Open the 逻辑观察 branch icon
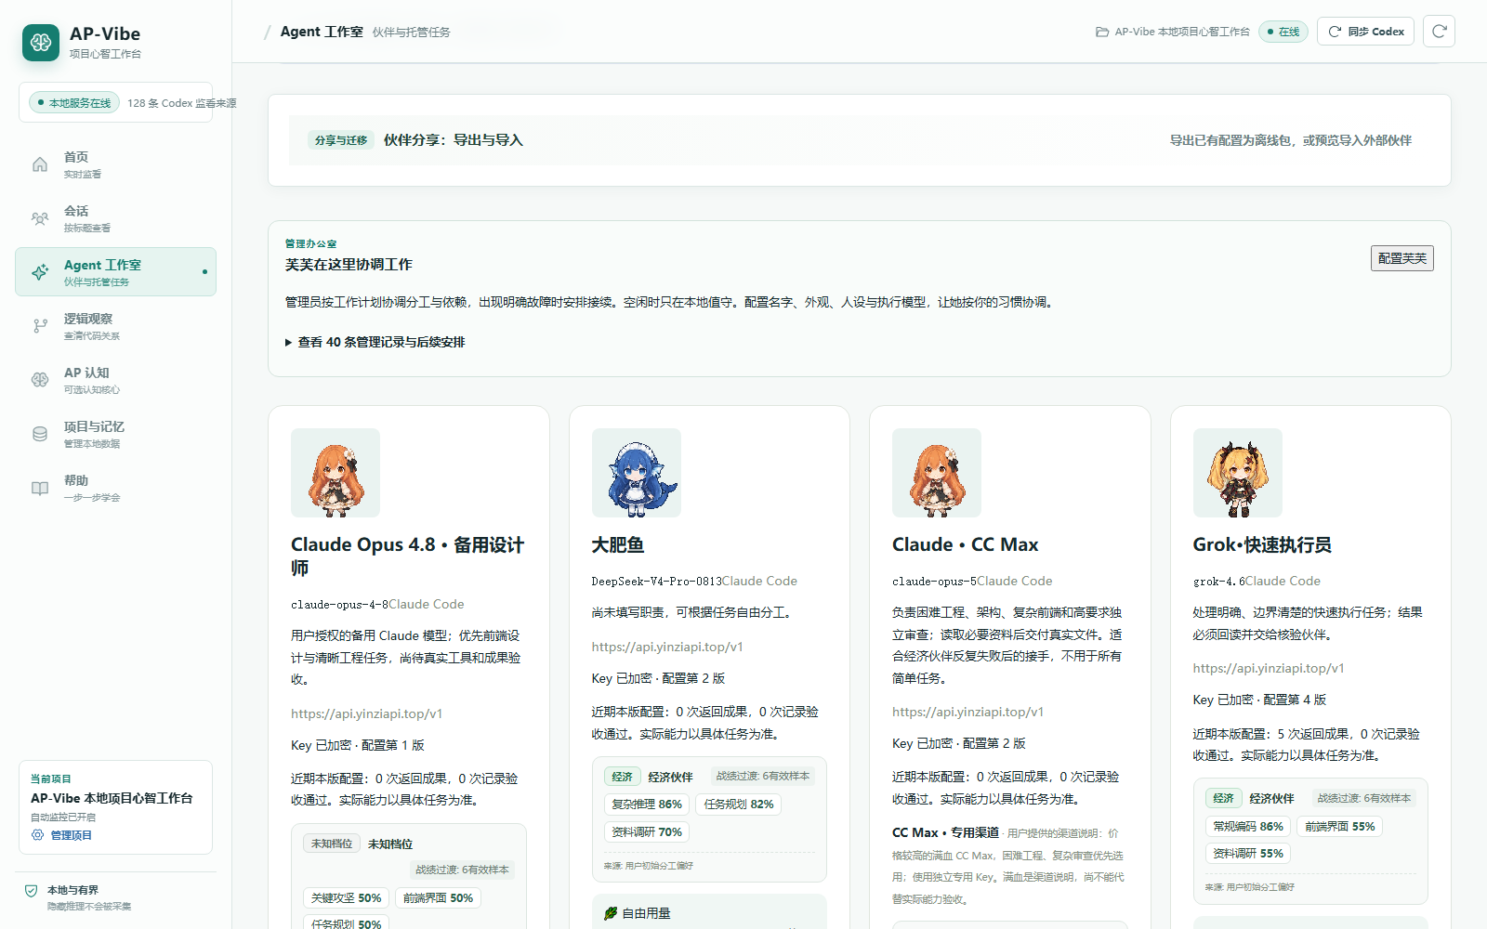Viewport: 1487px width, 929px height. coord(40,326)
